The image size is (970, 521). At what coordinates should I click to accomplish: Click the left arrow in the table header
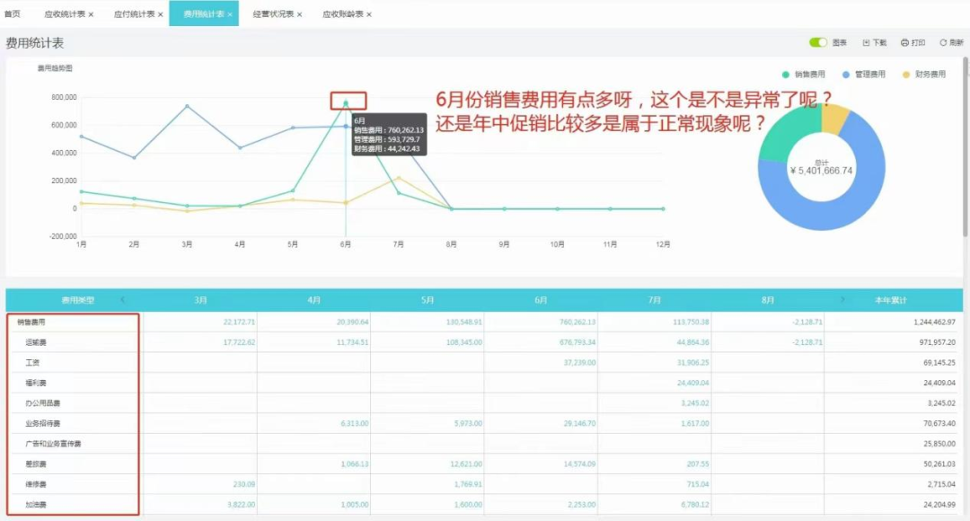click(122, 299)
